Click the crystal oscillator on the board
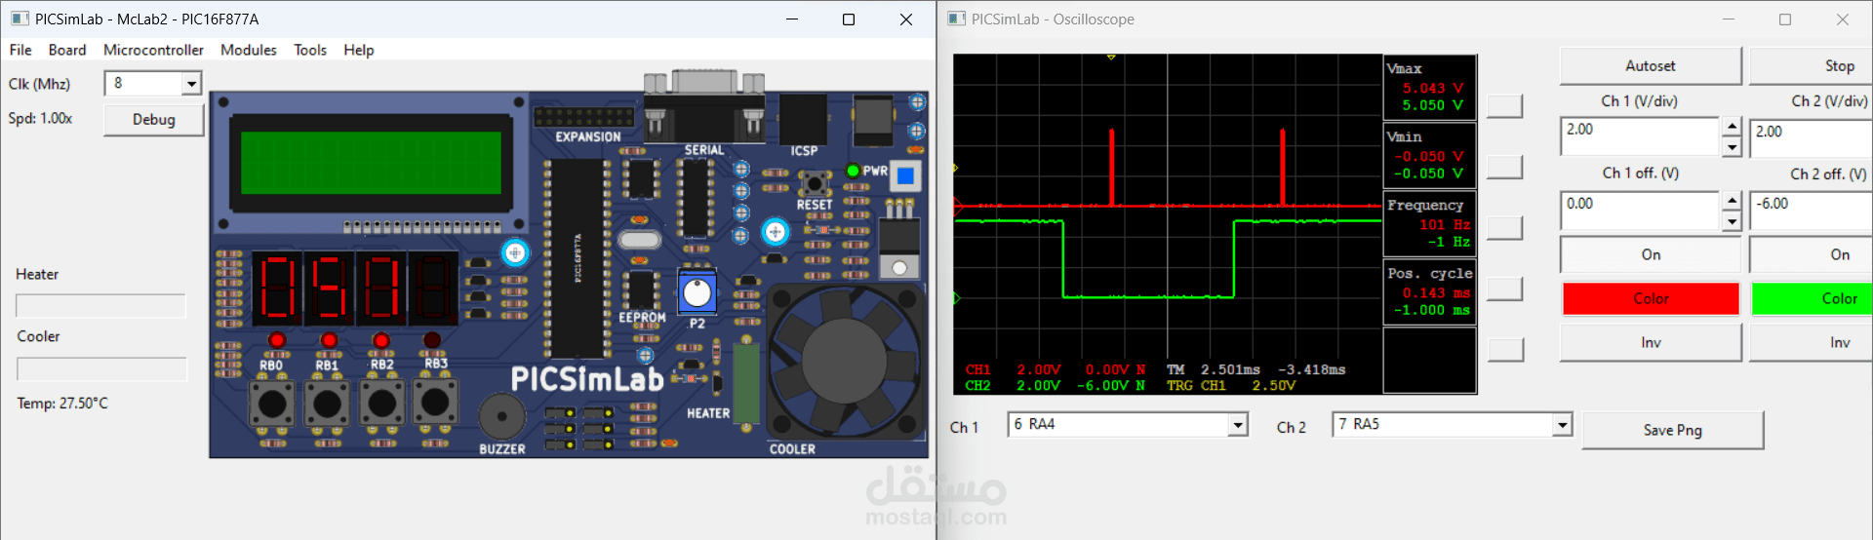 [639, 240]
